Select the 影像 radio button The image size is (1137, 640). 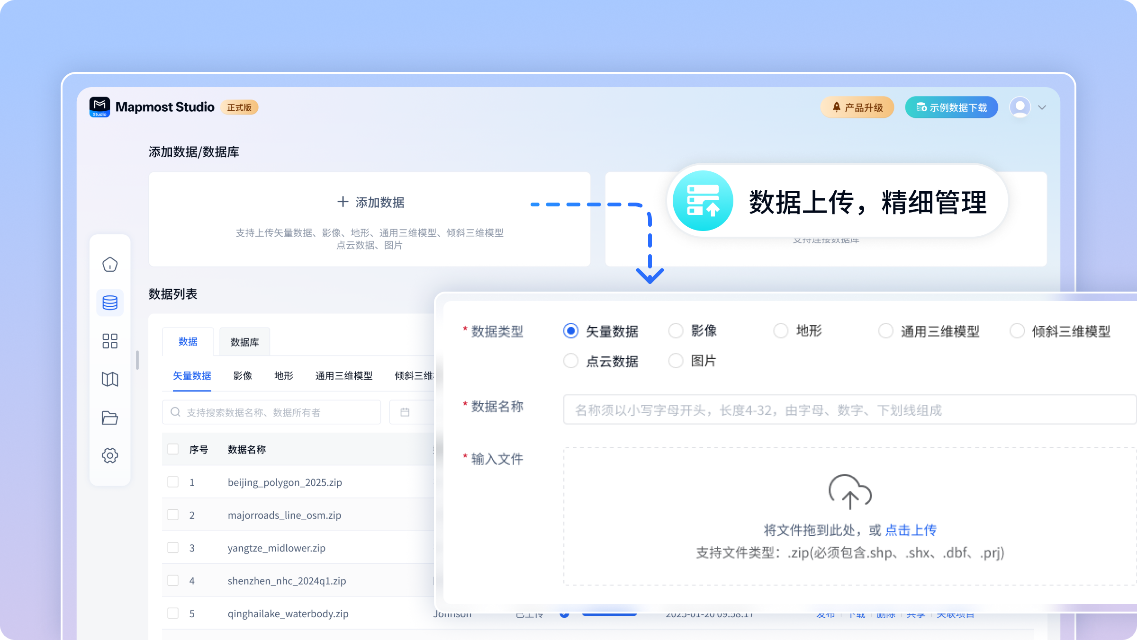676,331
